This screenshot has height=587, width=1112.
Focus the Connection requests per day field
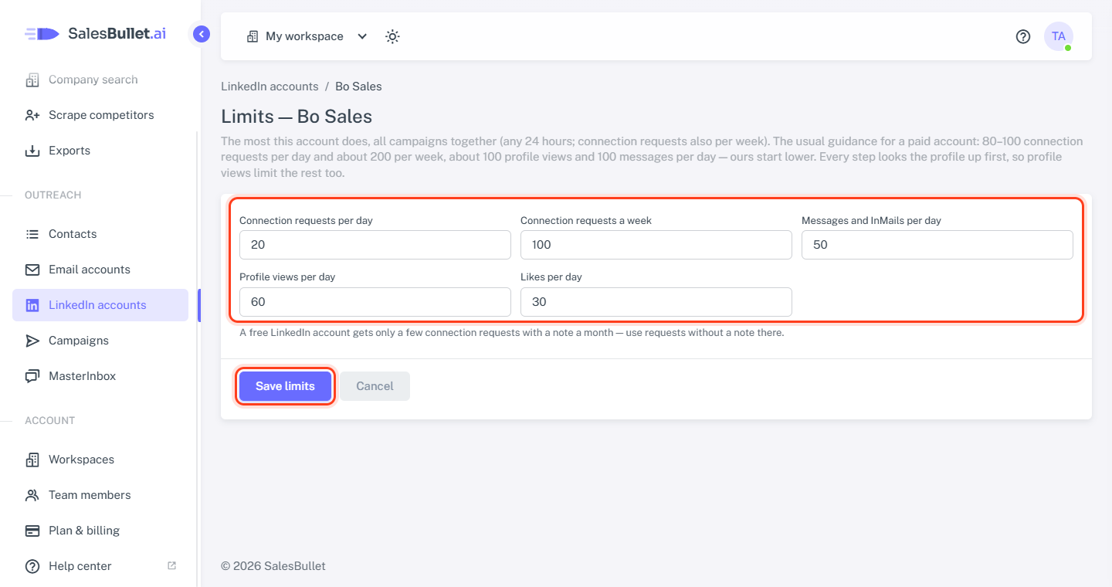click(375, 245)
